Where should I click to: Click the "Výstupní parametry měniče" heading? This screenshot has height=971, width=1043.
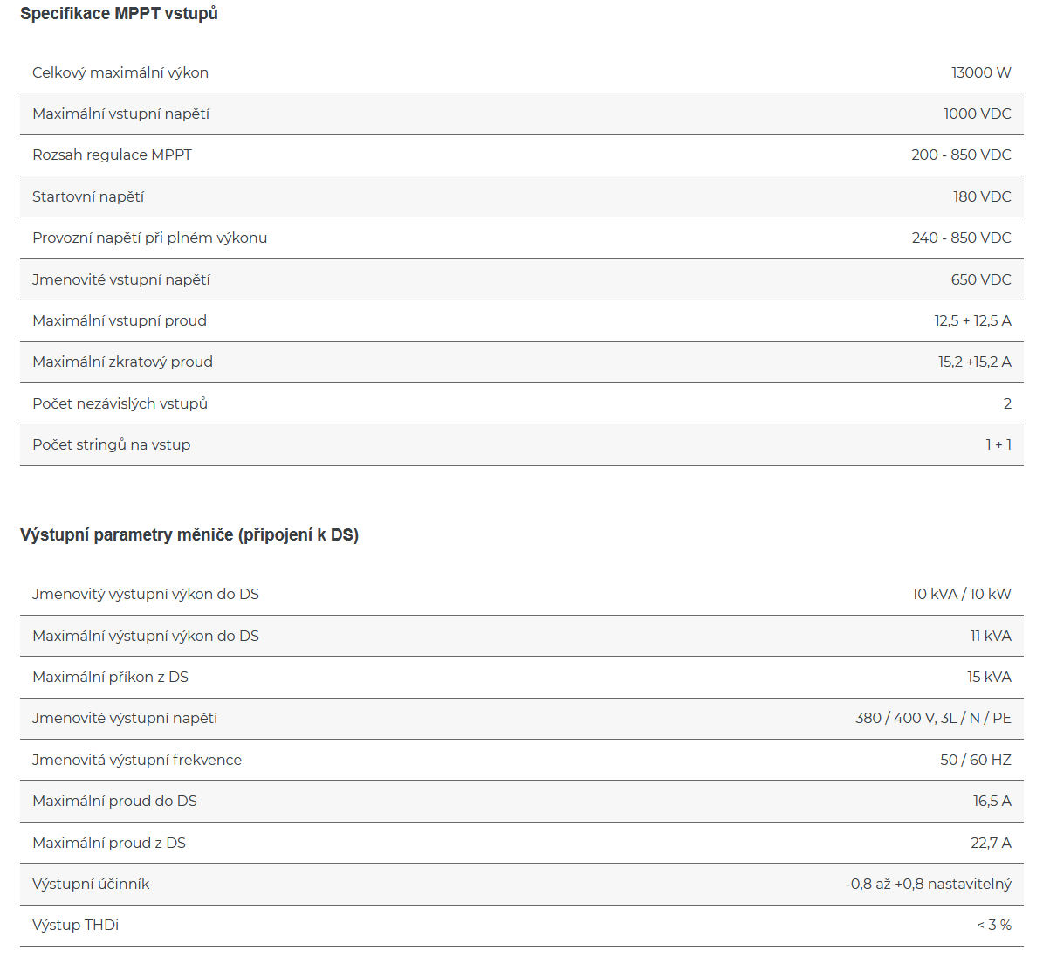[x=189, y=534]
